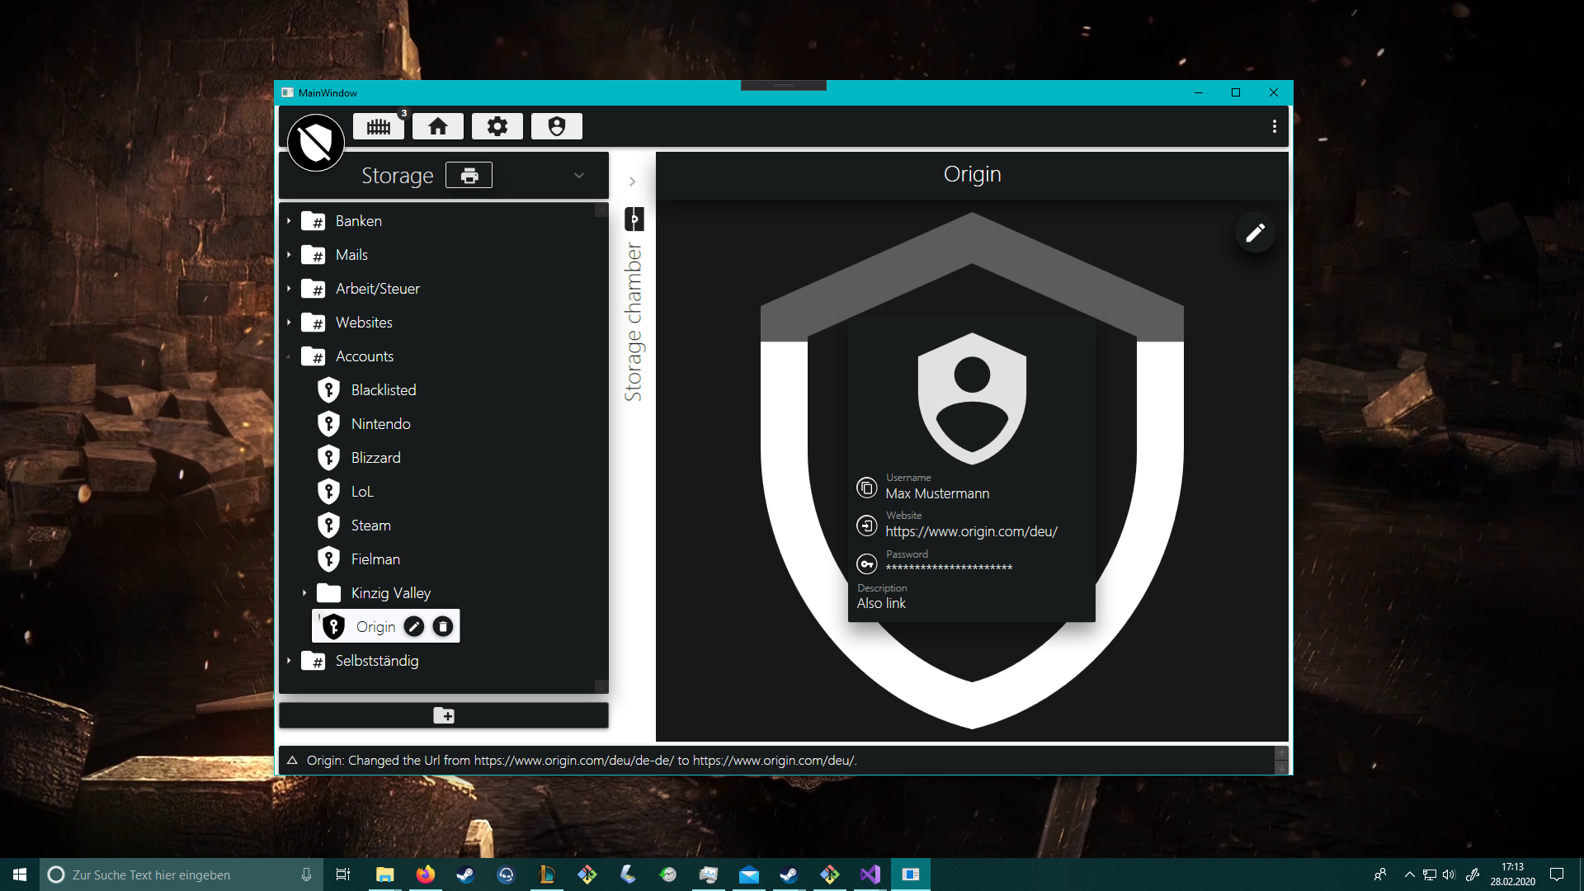Open the notification center
Image resolution: width=1584 pixels, height=891 pixels.
(x=1557, y=874)
